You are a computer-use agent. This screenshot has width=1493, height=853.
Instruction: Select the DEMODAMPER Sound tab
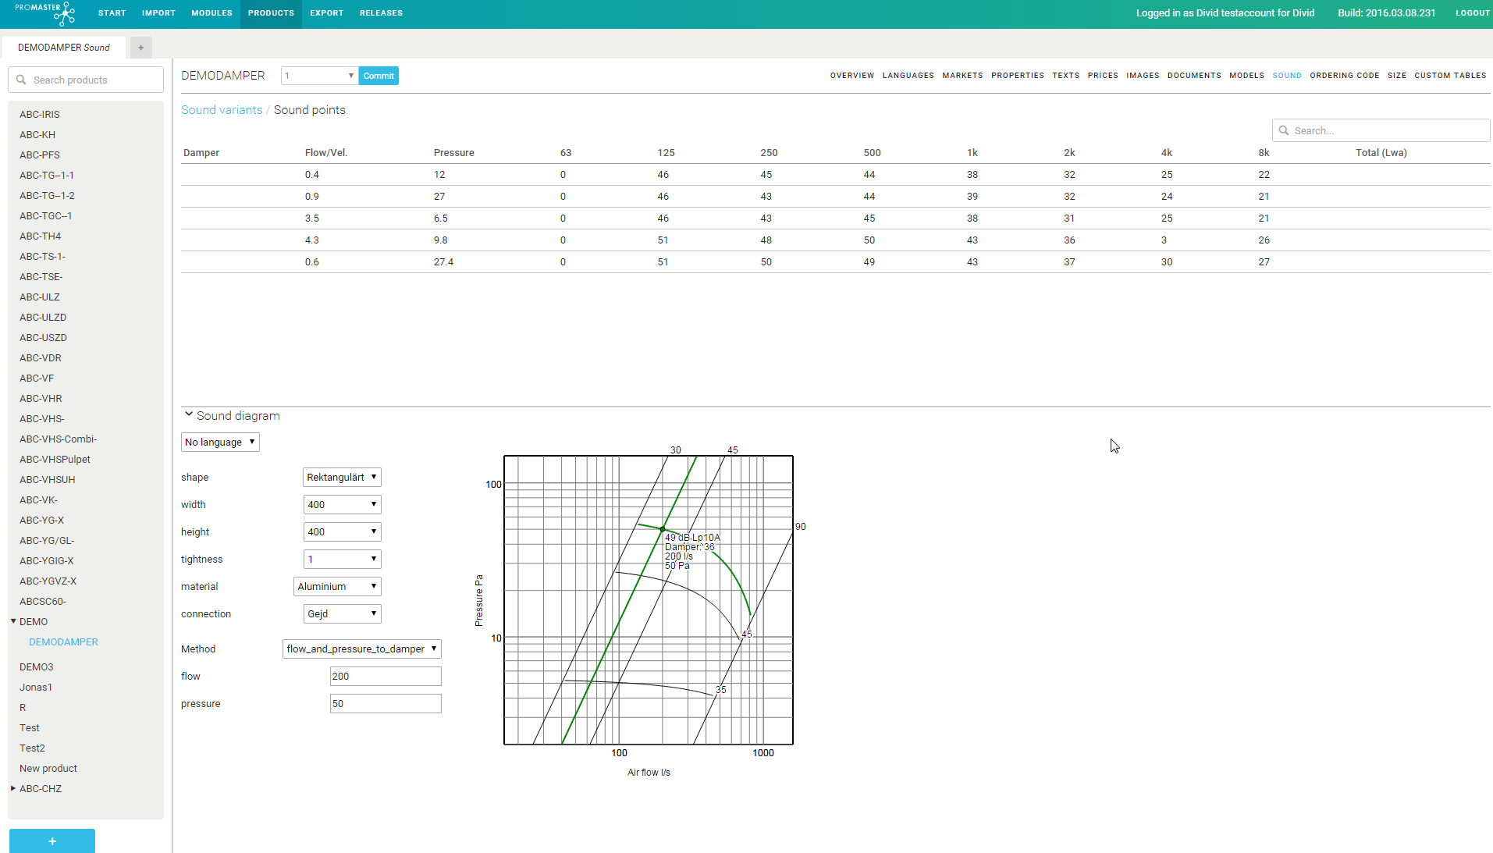[64, 48]
